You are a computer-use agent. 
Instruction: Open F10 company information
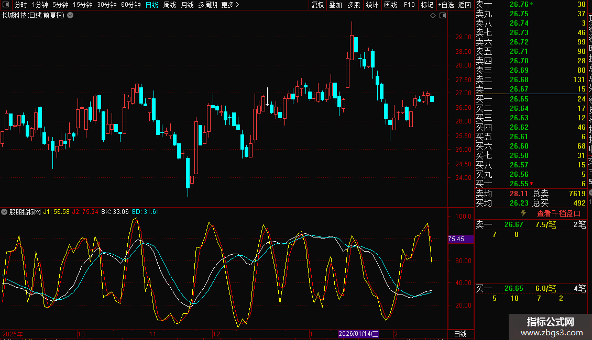(x=409, y=5)
